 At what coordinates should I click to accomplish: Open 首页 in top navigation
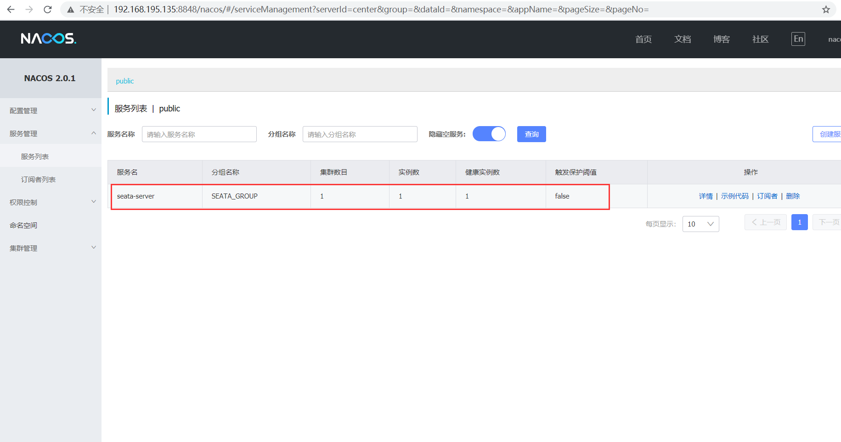click(x=643, y=39)
